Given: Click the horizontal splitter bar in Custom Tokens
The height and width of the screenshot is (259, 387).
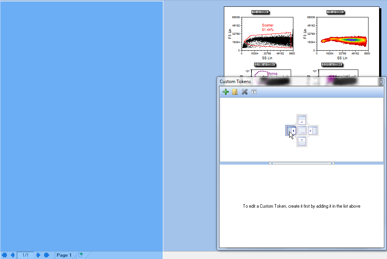Looking at the screenshot, I should click(301, 163).
